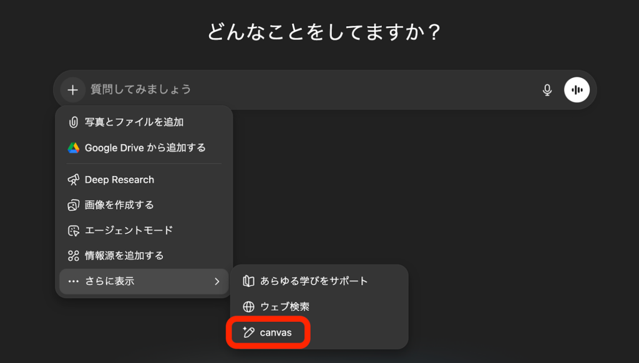The height and width of the screenshot is (363, 639).
Task: Click the Deep Research telescope icon
Action: [x=74, y=180]
